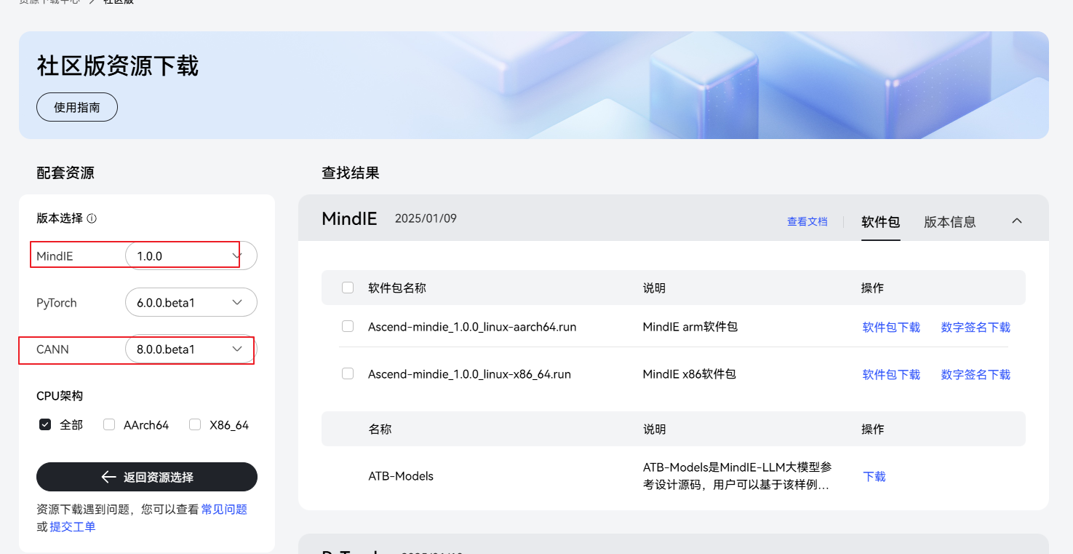Switch to the 软件包 tab

tap(881, 222)
